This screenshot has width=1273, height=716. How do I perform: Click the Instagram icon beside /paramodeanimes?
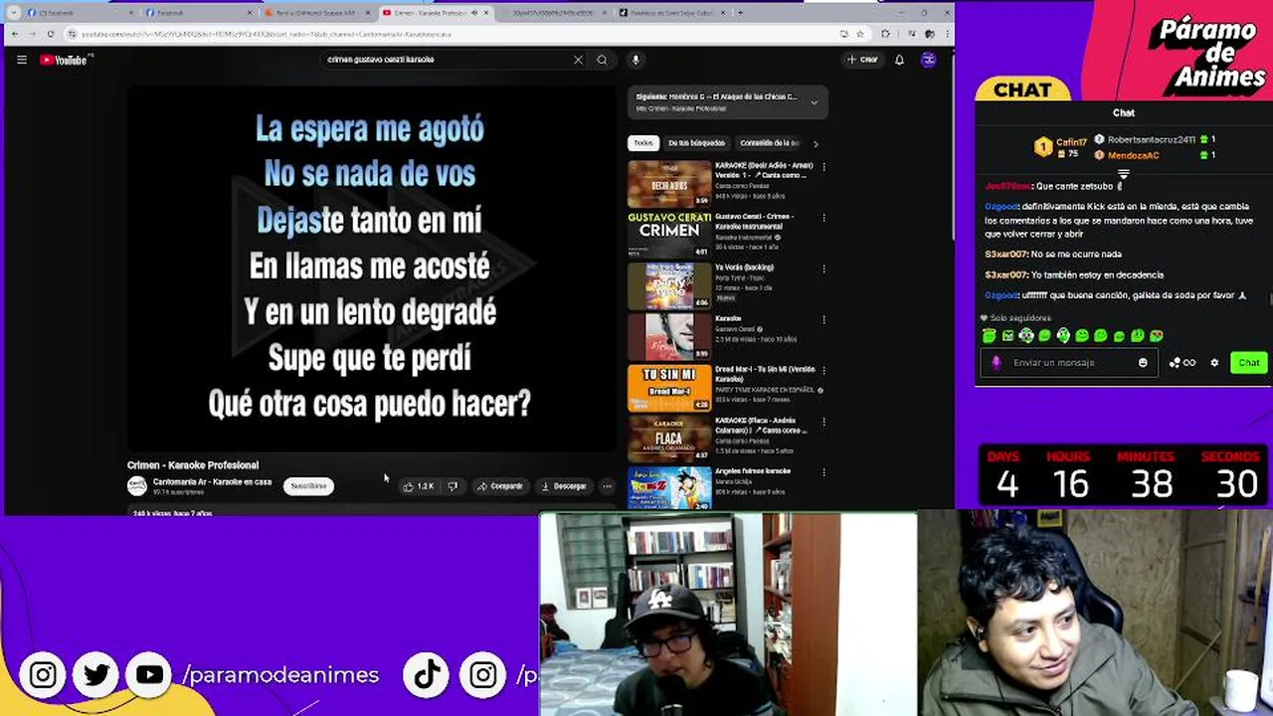point(43,675)
